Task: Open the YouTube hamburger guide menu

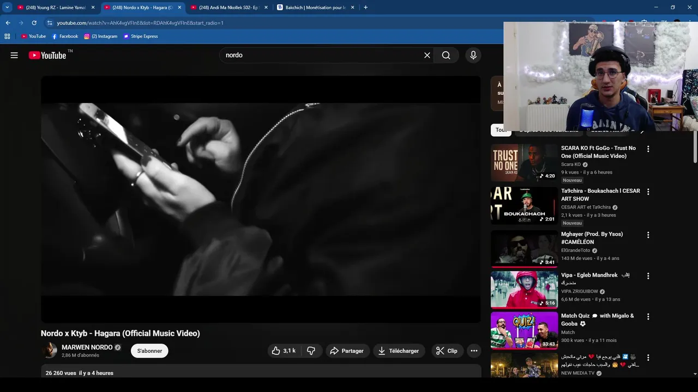Action: tap(14, 55)
